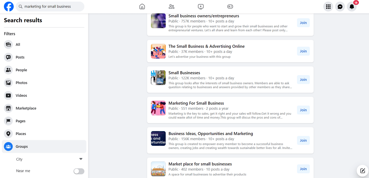The width and height of the screenshot is (369, 178).
Task: Click the new message compose icon
Action: coord(362,171)
